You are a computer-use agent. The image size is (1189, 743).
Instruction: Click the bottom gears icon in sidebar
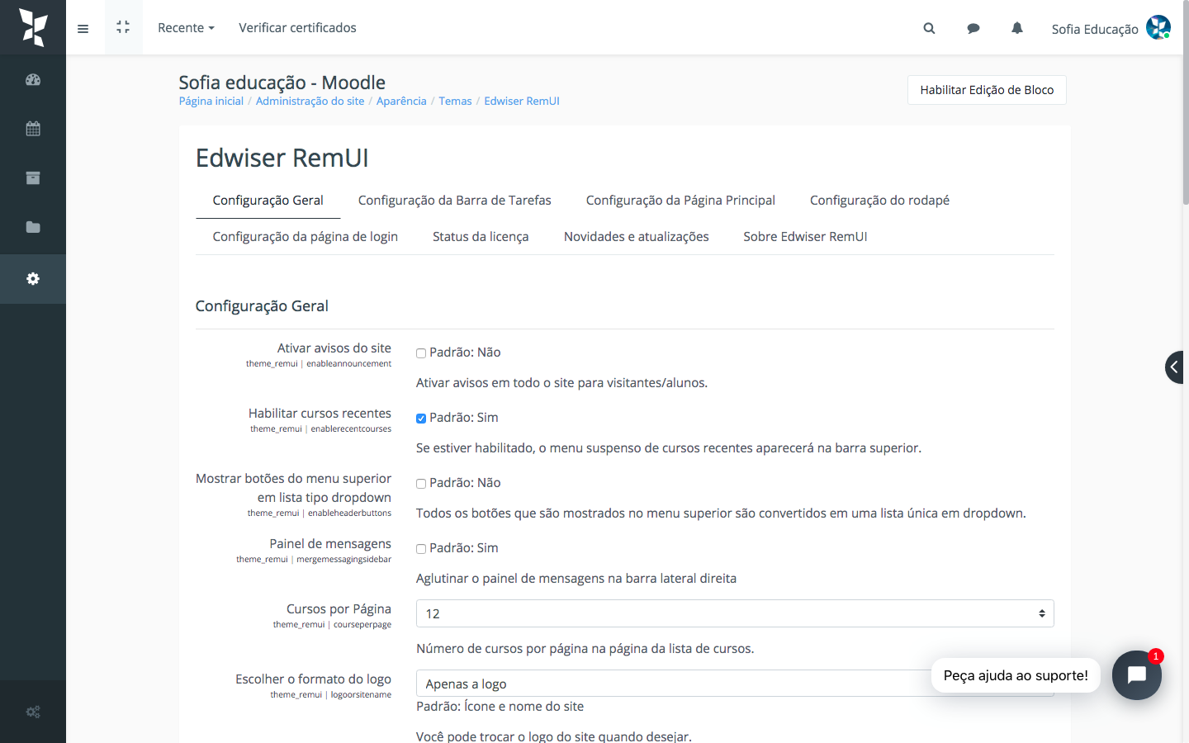(x=33, y=712)
